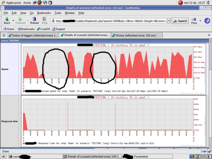
Task: Open the Tools menu
Action: 58,13
